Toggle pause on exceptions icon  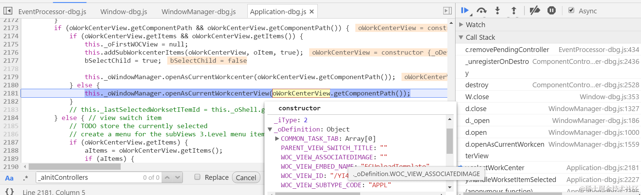click(x=552, y=11)
